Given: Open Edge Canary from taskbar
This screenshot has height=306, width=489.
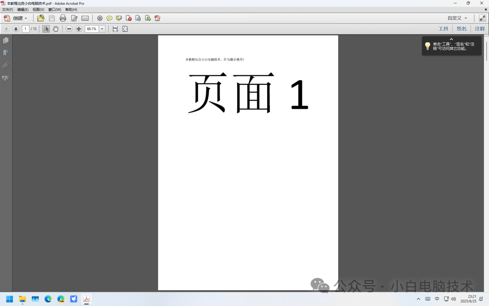Looking at the screenshot, I should (x=61, y=299).
